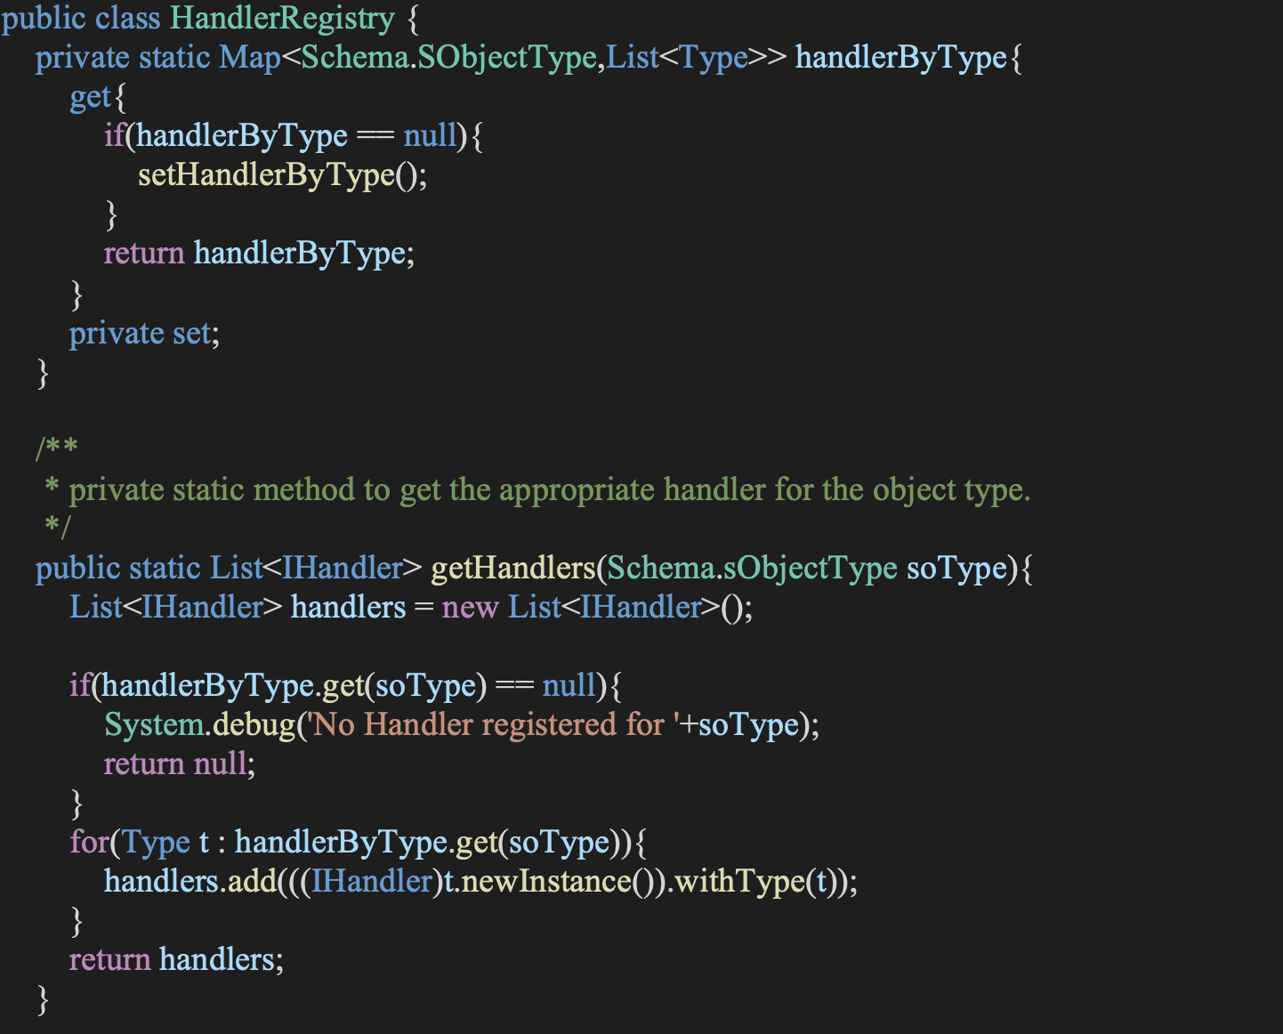This screenshot has width=1283, height=1034.
Task: Click 'handlers.add' call
Action: 190,882
